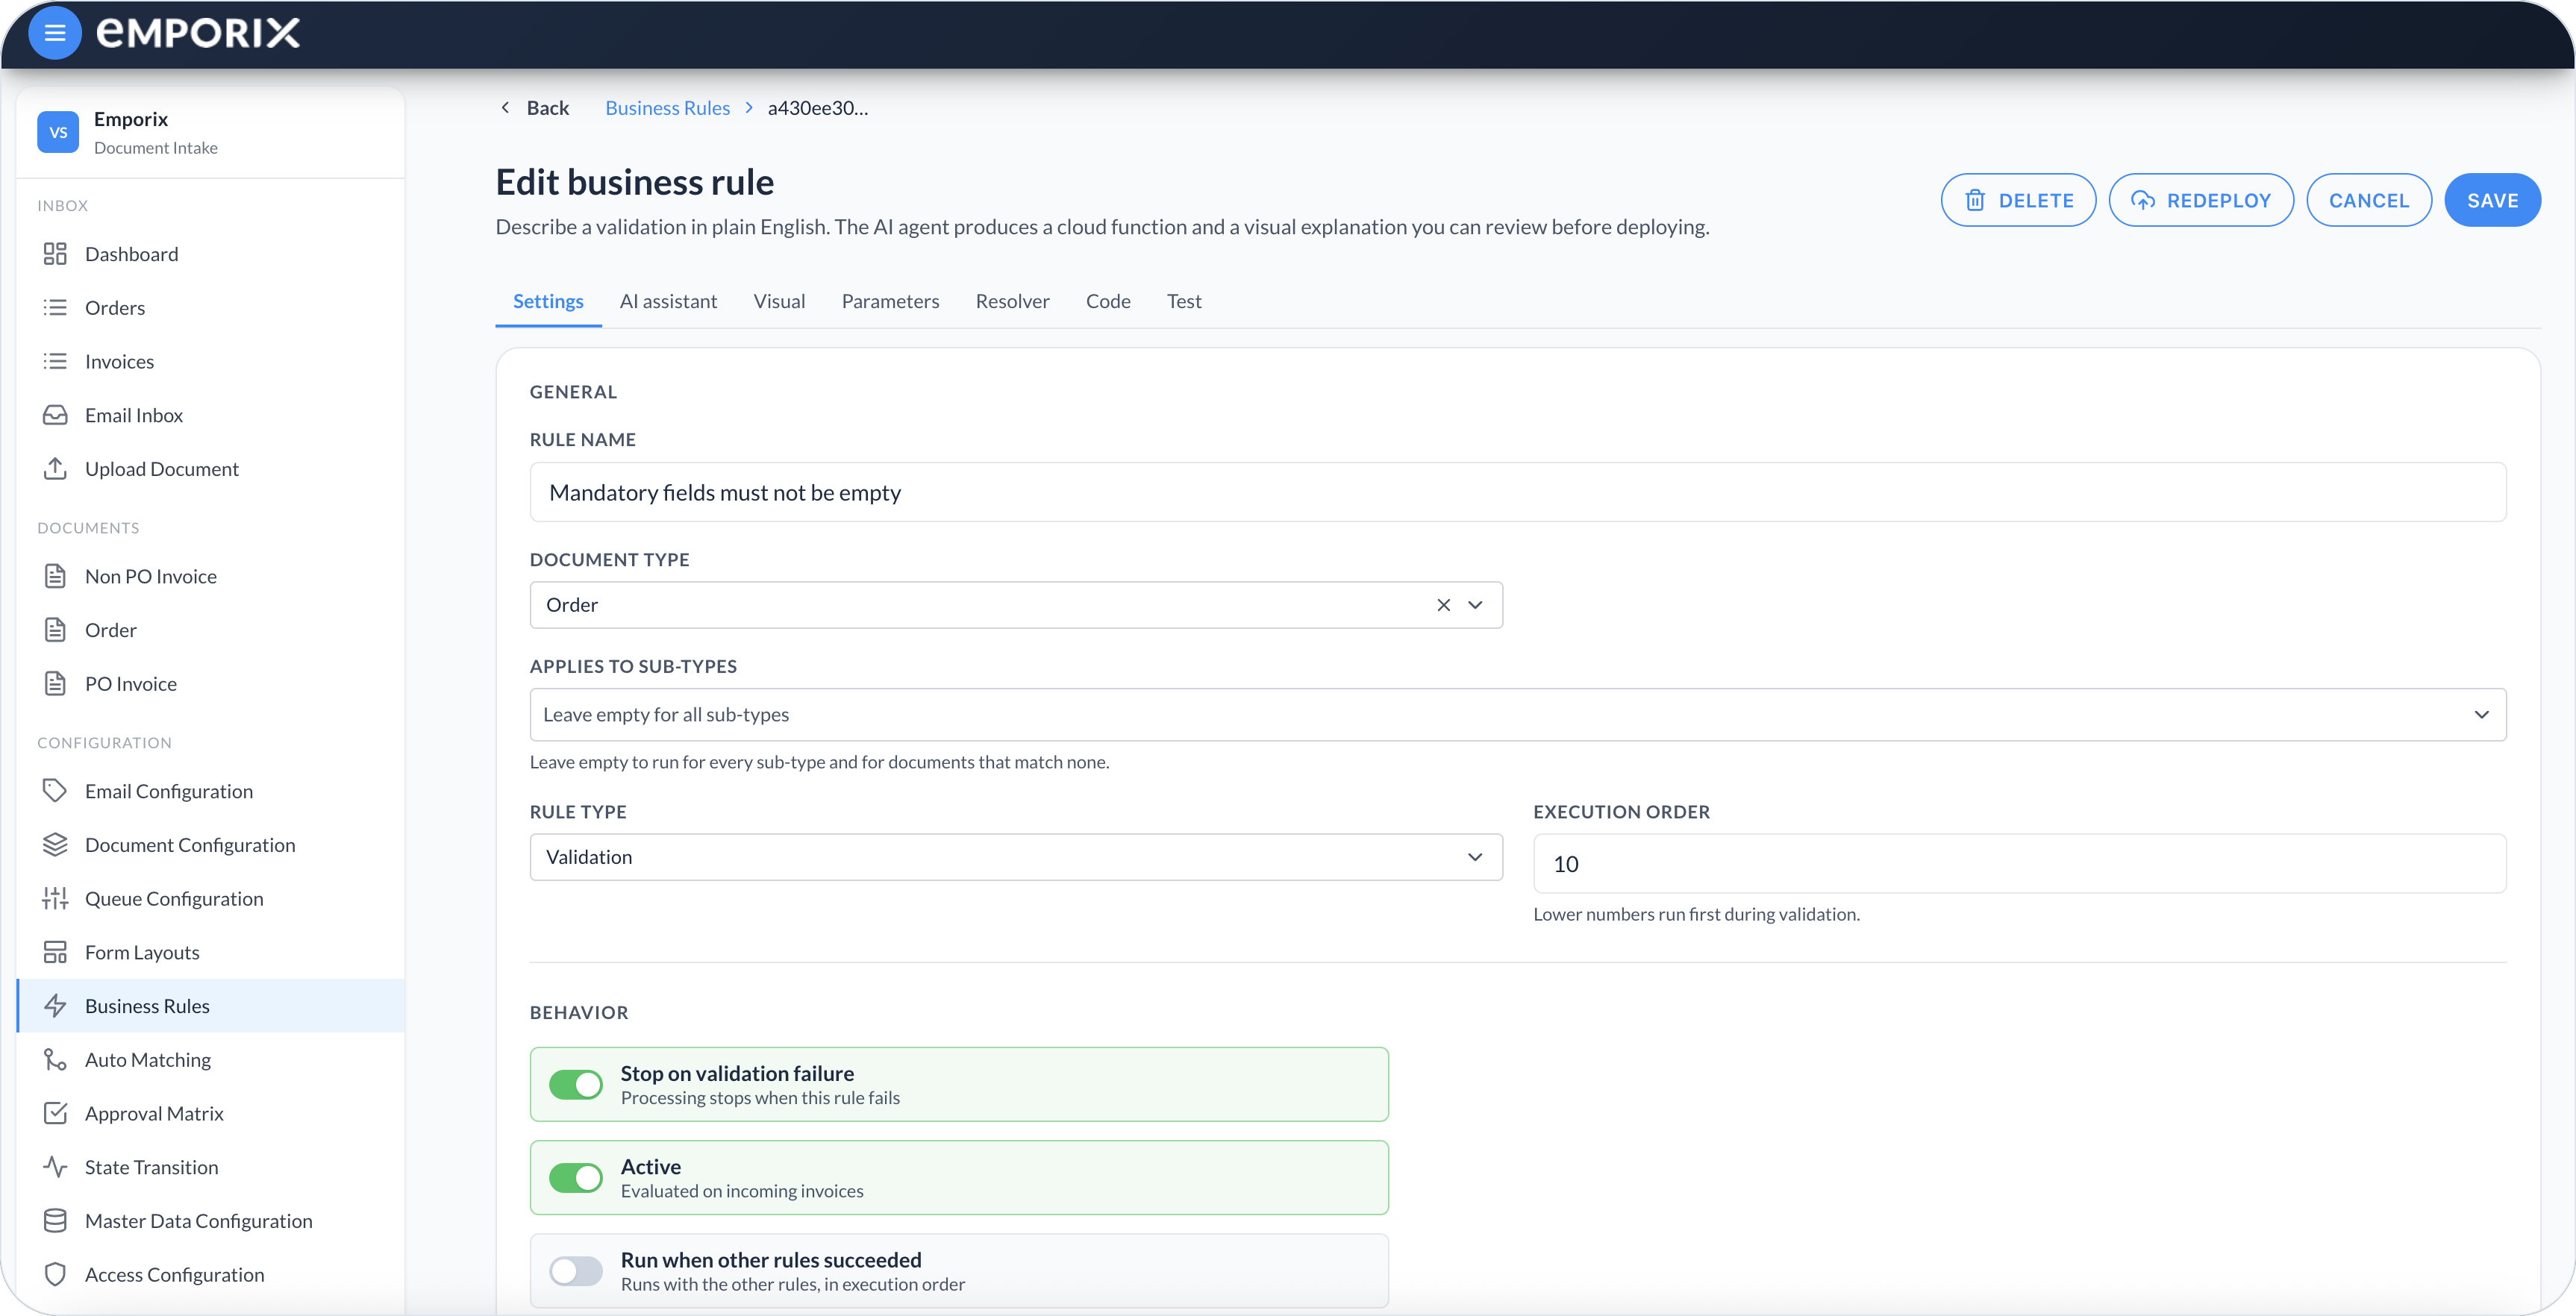This screenshot has height=1316, width=2576.
Task: Disable Stop on validation failure toggle
Action: click(x=576, y=1085)
